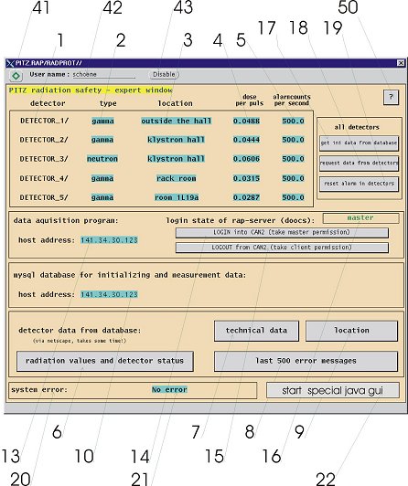Start special java gui
The height and width of the screenshot is (486, 408).
point(333,391)
